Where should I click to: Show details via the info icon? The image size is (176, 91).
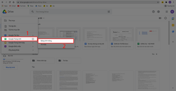[165, 18]
